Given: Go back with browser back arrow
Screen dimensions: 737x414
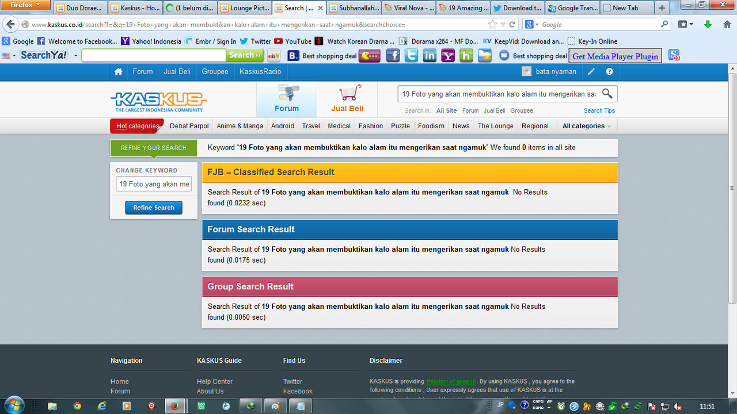Looking at the screenshot, I should pos(10,25).
